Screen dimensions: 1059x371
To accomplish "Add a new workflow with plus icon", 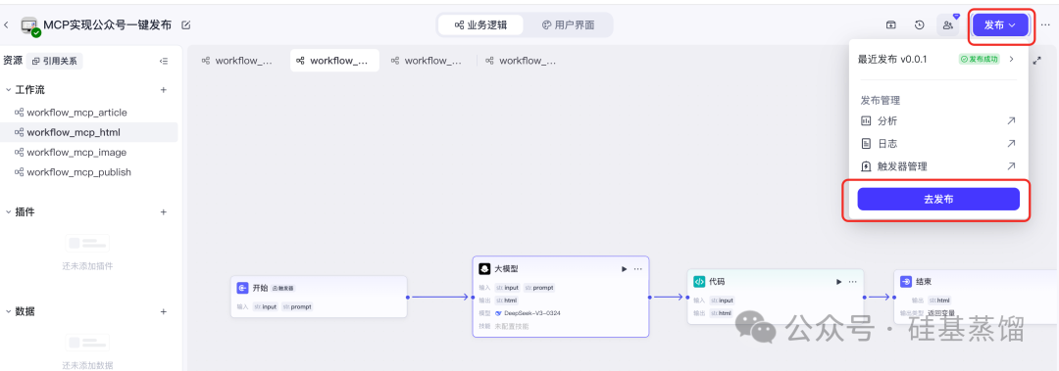I will (x=163, y=90).
